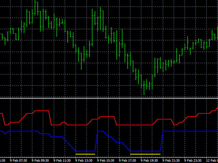Click the blue line's flat bottom above 19:30
Viewport: 218px width, 163px height.
click(145, 151)
